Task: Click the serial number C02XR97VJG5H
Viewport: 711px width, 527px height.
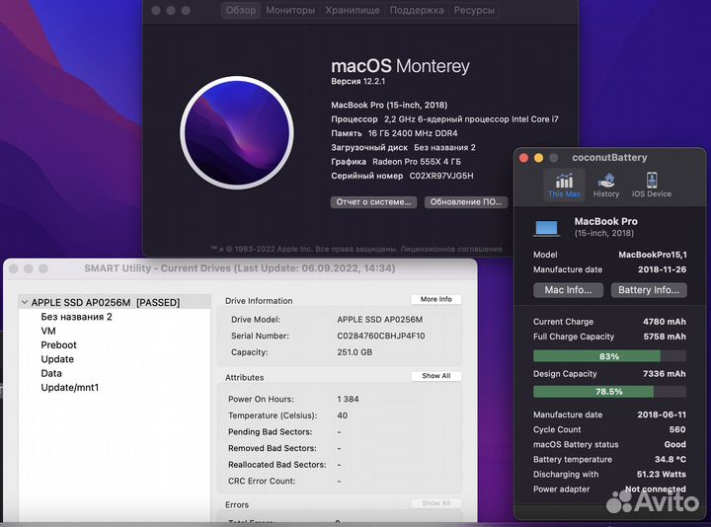Action: pyautogui.click(x=441, y=176)
